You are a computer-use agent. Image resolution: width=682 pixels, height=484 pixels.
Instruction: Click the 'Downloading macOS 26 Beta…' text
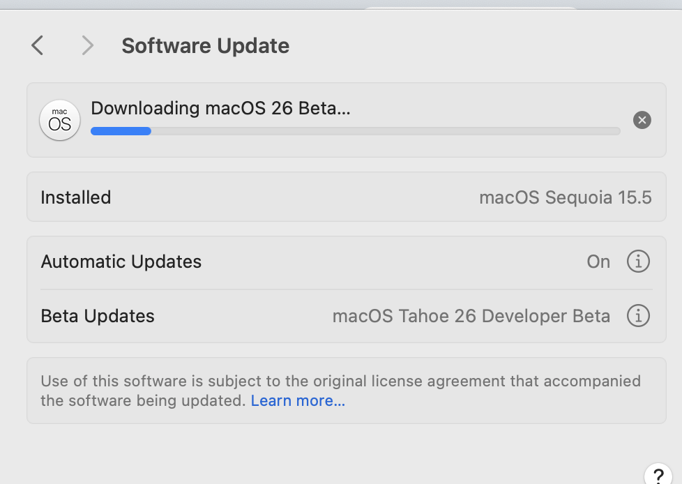(220, 108)
